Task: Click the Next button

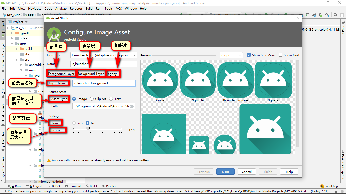Action: coord(225,172)
